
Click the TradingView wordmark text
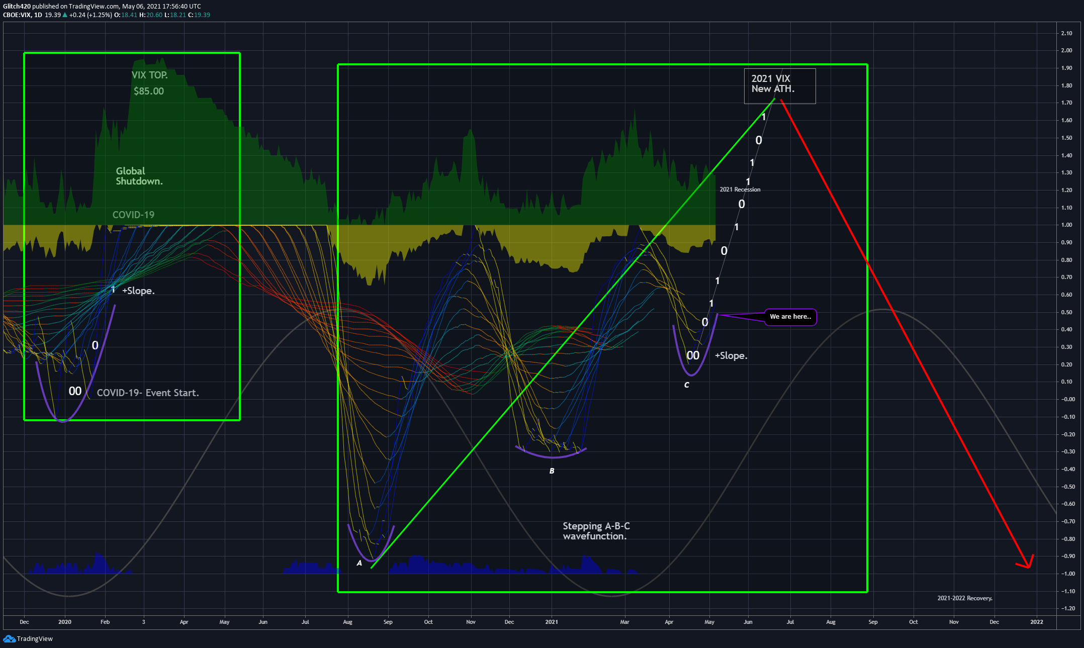coord(35,638)
